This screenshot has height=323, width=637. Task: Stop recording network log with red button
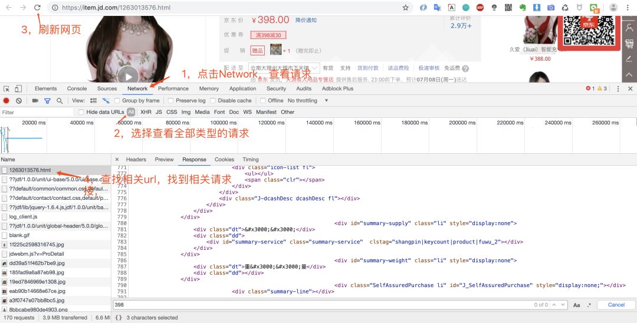6,101
